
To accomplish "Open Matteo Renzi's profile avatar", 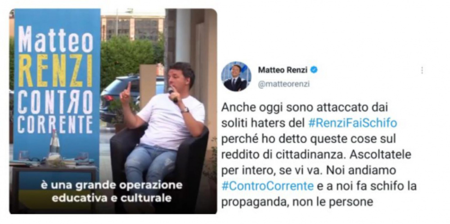I will 236,76.
